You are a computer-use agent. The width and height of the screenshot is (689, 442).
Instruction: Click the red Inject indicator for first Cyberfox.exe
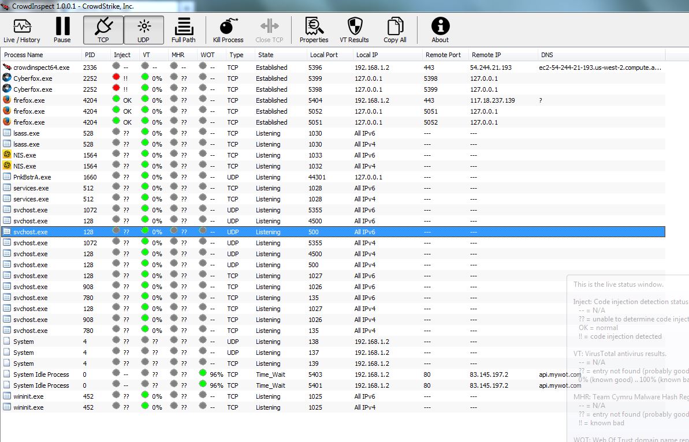[116, 78]
